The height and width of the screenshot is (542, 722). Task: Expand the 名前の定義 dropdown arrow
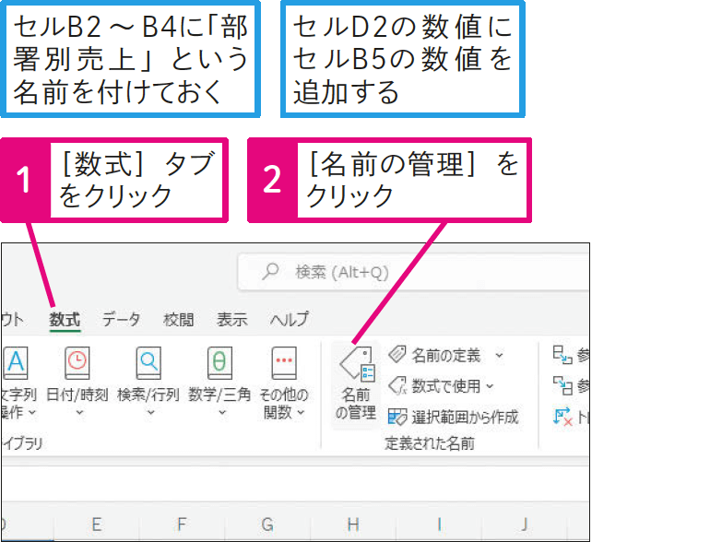tap(499, 355)
